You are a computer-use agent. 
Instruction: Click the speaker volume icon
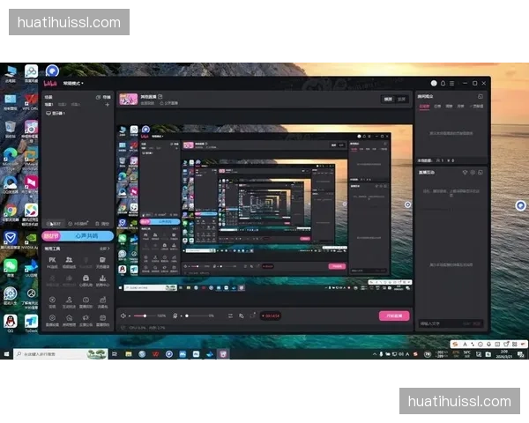pyautogui.click(x=123, y=315)
